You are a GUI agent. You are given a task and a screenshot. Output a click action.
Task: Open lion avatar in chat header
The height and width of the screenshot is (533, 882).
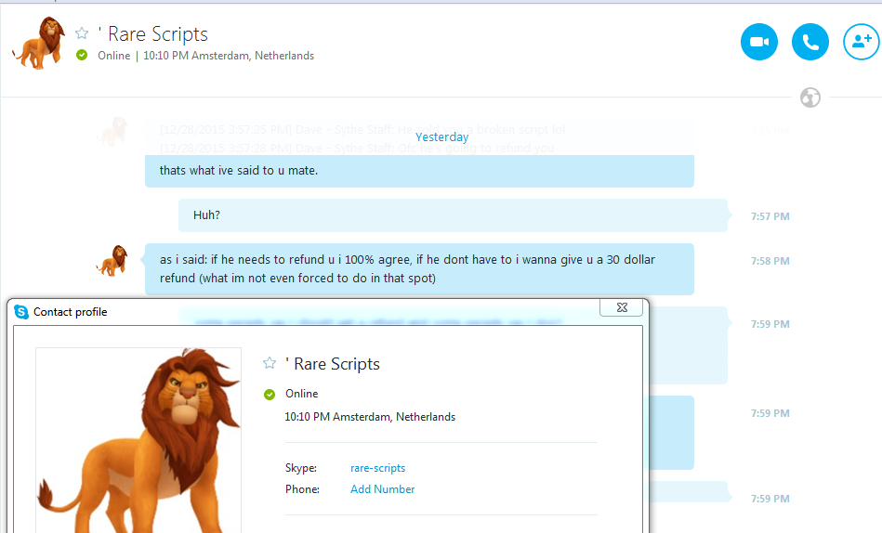[x=38, y=43]
